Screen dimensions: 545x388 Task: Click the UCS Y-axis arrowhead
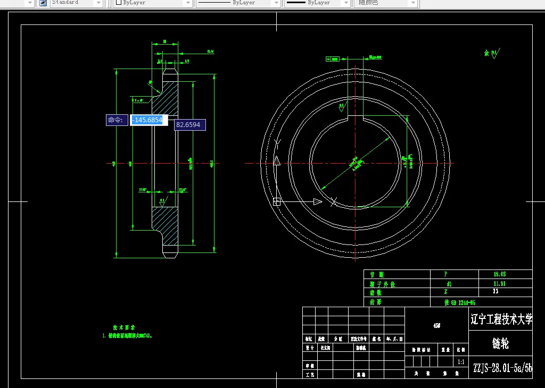tap(277, 161)
